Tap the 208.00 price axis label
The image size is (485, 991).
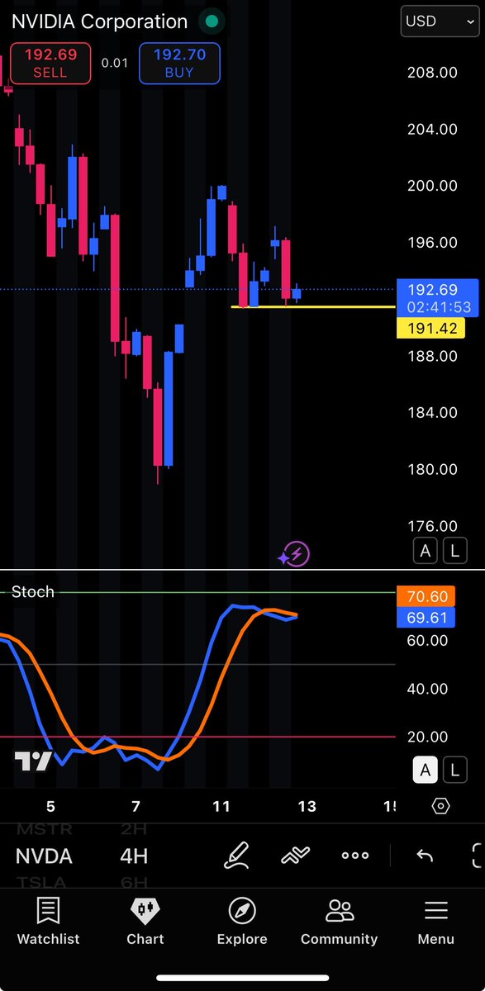pos(432,73)
